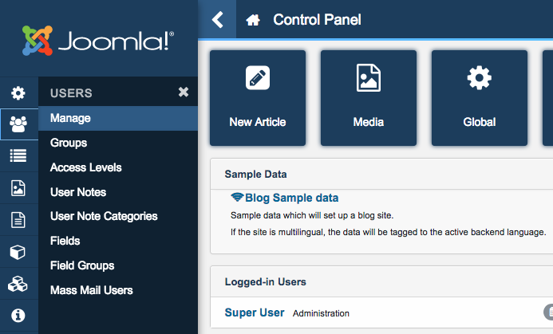The image size is (553, 334).
Task: Close the Users submenu panel
Action: pos(184,92)
